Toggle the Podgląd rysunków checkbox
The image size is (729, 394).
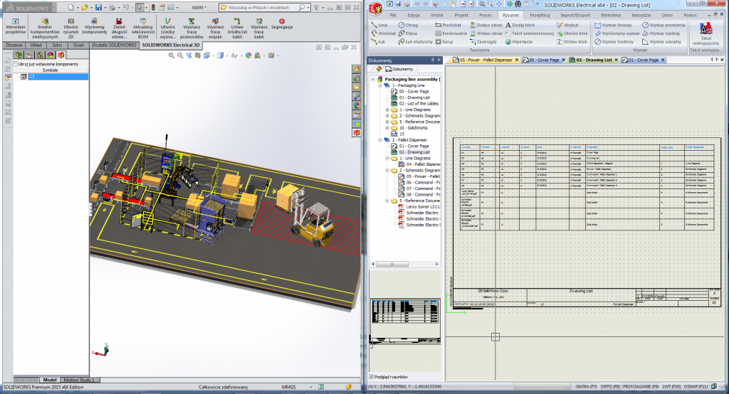coord(372,377)
